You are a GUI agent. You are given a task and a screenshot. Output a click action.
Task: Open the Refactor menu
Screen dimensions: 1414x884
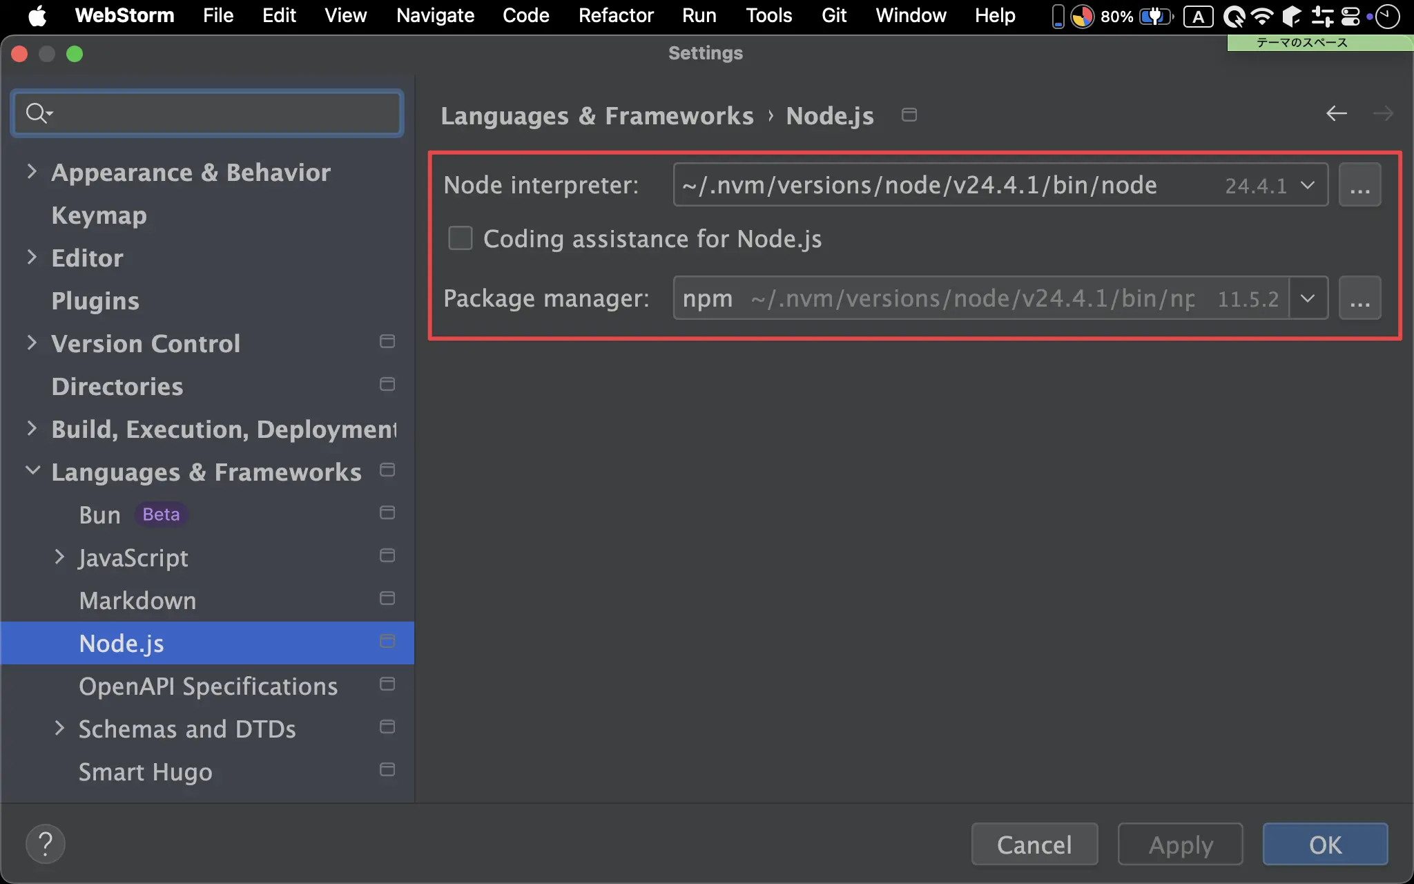click(616, 16)
